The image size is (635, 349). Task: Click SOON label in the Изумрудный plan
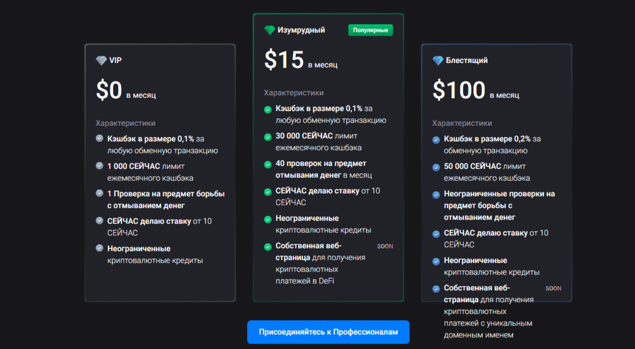coord(385,247)
